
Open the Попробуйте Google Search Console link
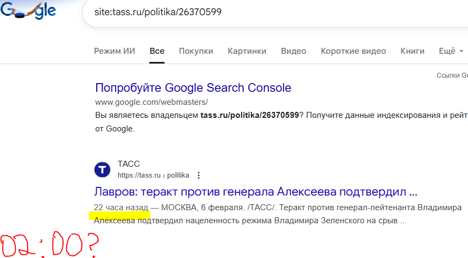(193, 88)
